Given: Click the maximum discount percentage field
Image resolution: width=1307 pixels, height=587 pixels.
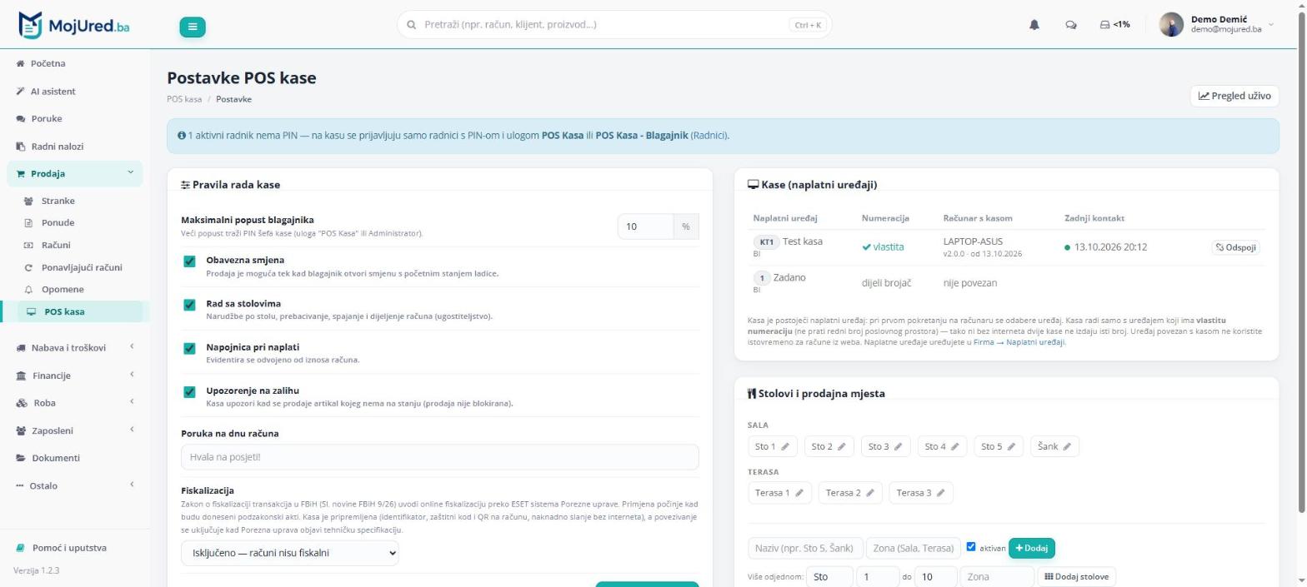Looking at the screenshot, I should [646, 226].
